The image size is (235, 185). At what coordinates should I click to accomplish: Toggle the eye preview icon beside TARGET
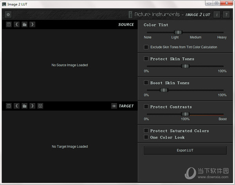point(114,106)
